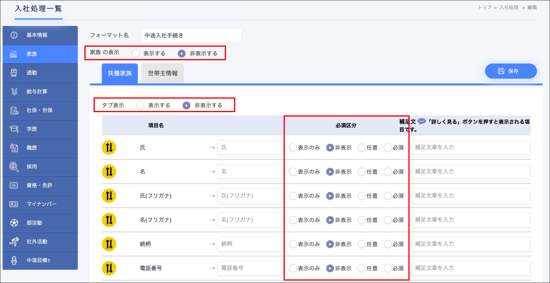Viewport: 550px width, 283px height.
Task: Switch to the 世帯主情報 tab
Action: point(163,73)
